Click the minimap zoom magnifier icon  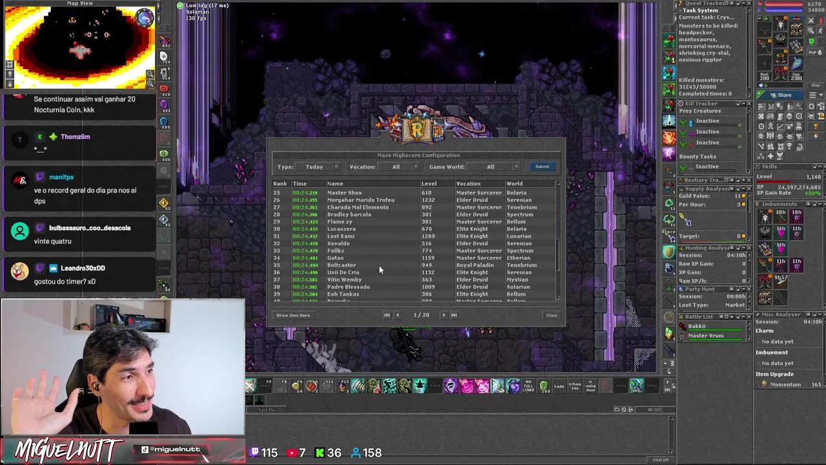click(150, 74)
